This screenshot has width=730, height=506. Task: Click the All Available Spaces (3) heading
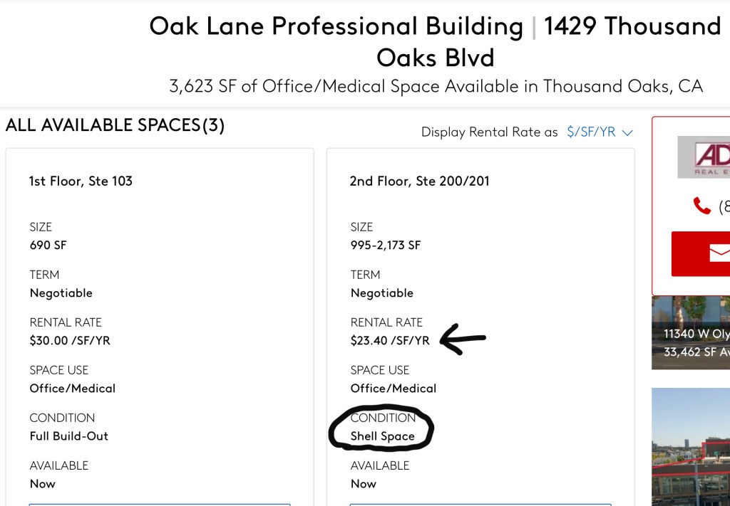click(115, 126)
